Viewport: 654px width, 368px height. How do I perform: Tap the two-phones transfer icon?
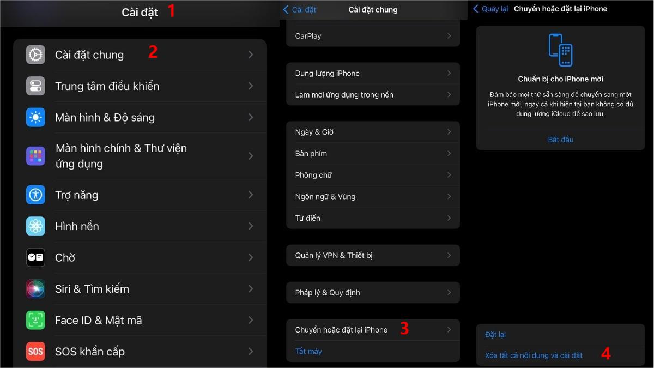(x=560, y=50)
